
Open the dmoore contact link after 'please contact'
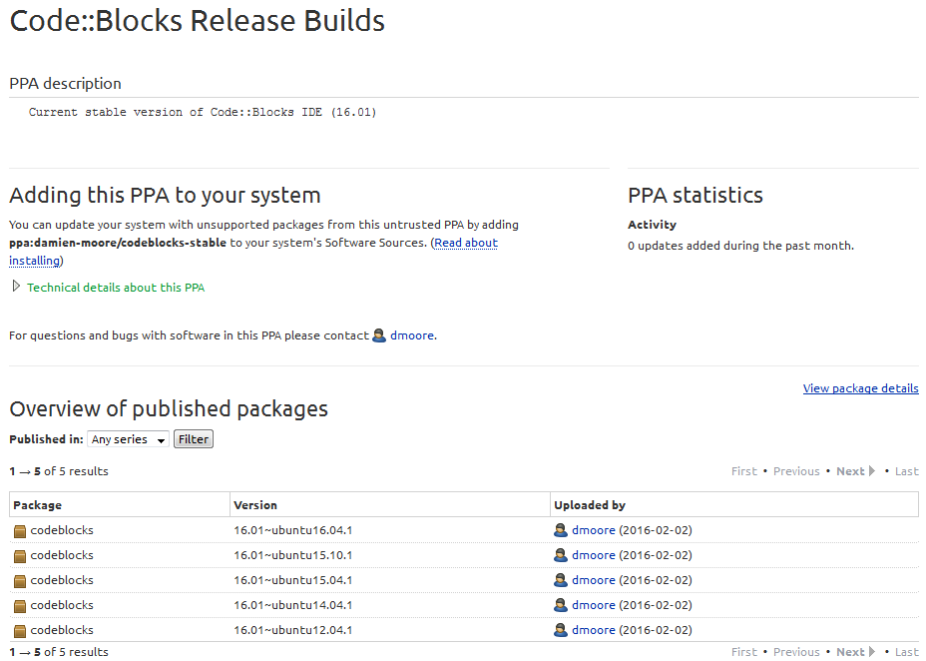point(412,335)
